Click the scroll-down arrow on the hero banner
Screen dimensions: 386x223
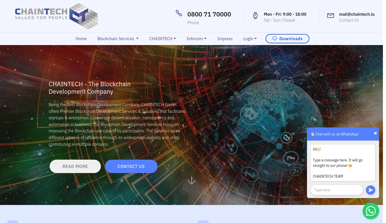pyautogui.click(x=191, y=180)
